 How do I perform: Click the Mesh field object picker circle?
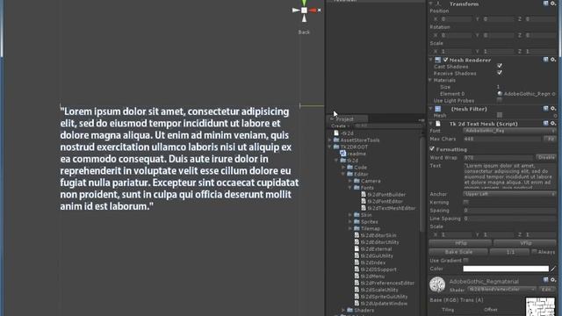coord(555,116)
